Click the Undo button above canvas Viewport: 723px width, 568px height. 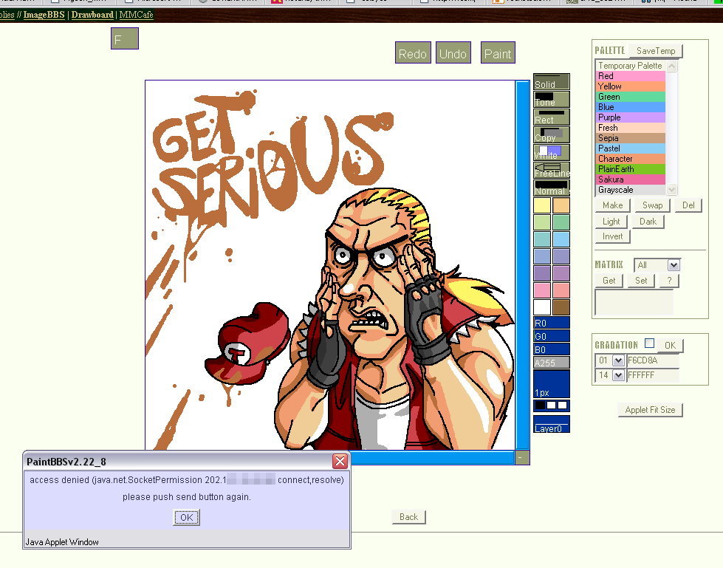pyautogui.click(x=453, y=53)
